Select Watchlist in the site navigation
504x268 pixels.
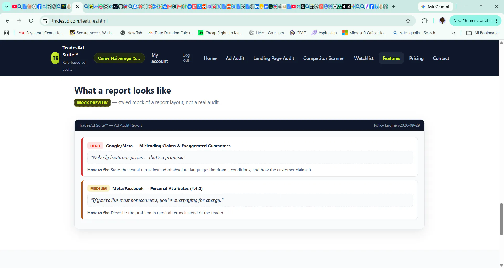point(364,58)
